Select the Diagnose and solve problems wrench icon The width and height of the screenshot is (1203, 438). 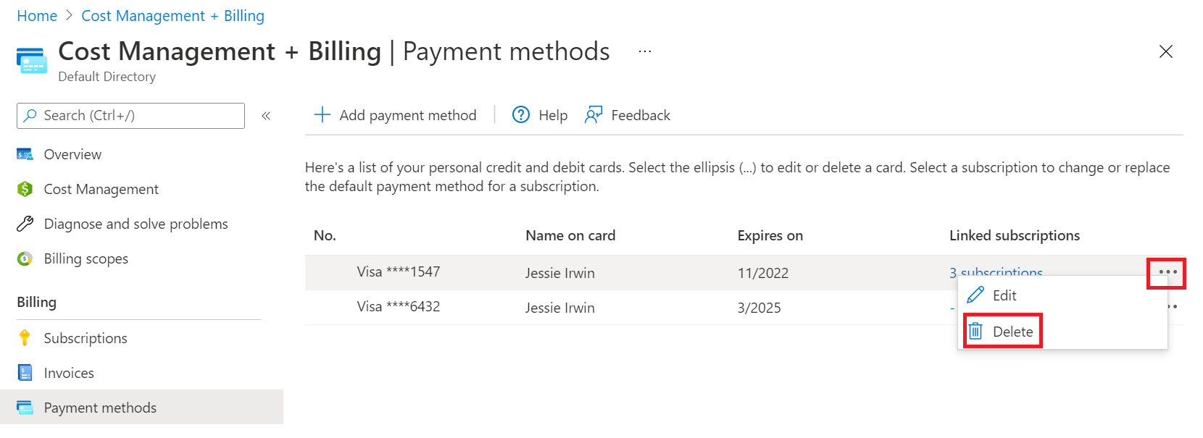(25, 223)
